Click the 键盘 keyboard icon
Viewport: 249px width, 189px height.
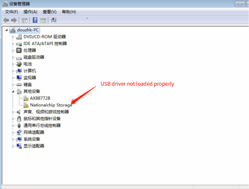19,85
